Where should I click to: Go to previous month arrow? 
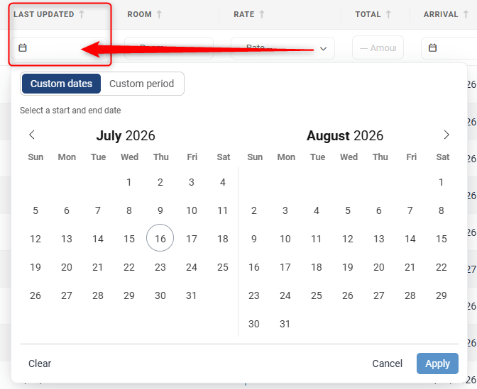tap(32, 135)
